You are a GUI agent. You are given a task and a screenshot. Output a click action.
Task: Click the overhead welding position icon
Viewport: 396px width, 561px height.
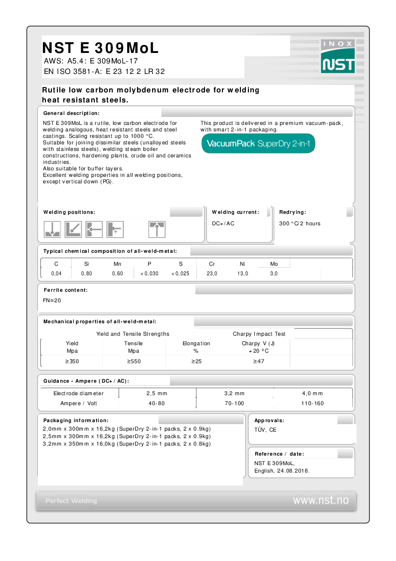(157, 229)
